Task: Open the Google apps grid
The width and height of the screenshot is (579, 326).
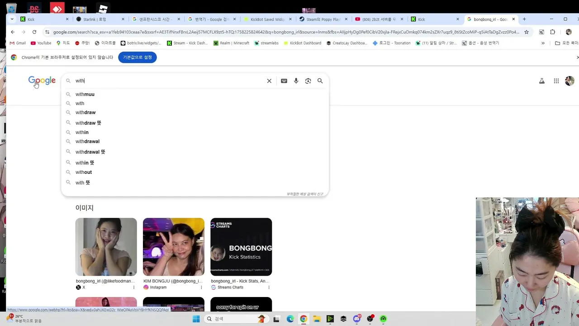Action: point(556,81)
